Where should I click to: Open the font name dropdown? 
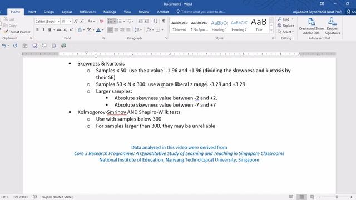click(x=58, y=21)
